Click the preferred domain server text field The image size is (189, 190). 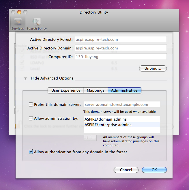coord(122,105)
